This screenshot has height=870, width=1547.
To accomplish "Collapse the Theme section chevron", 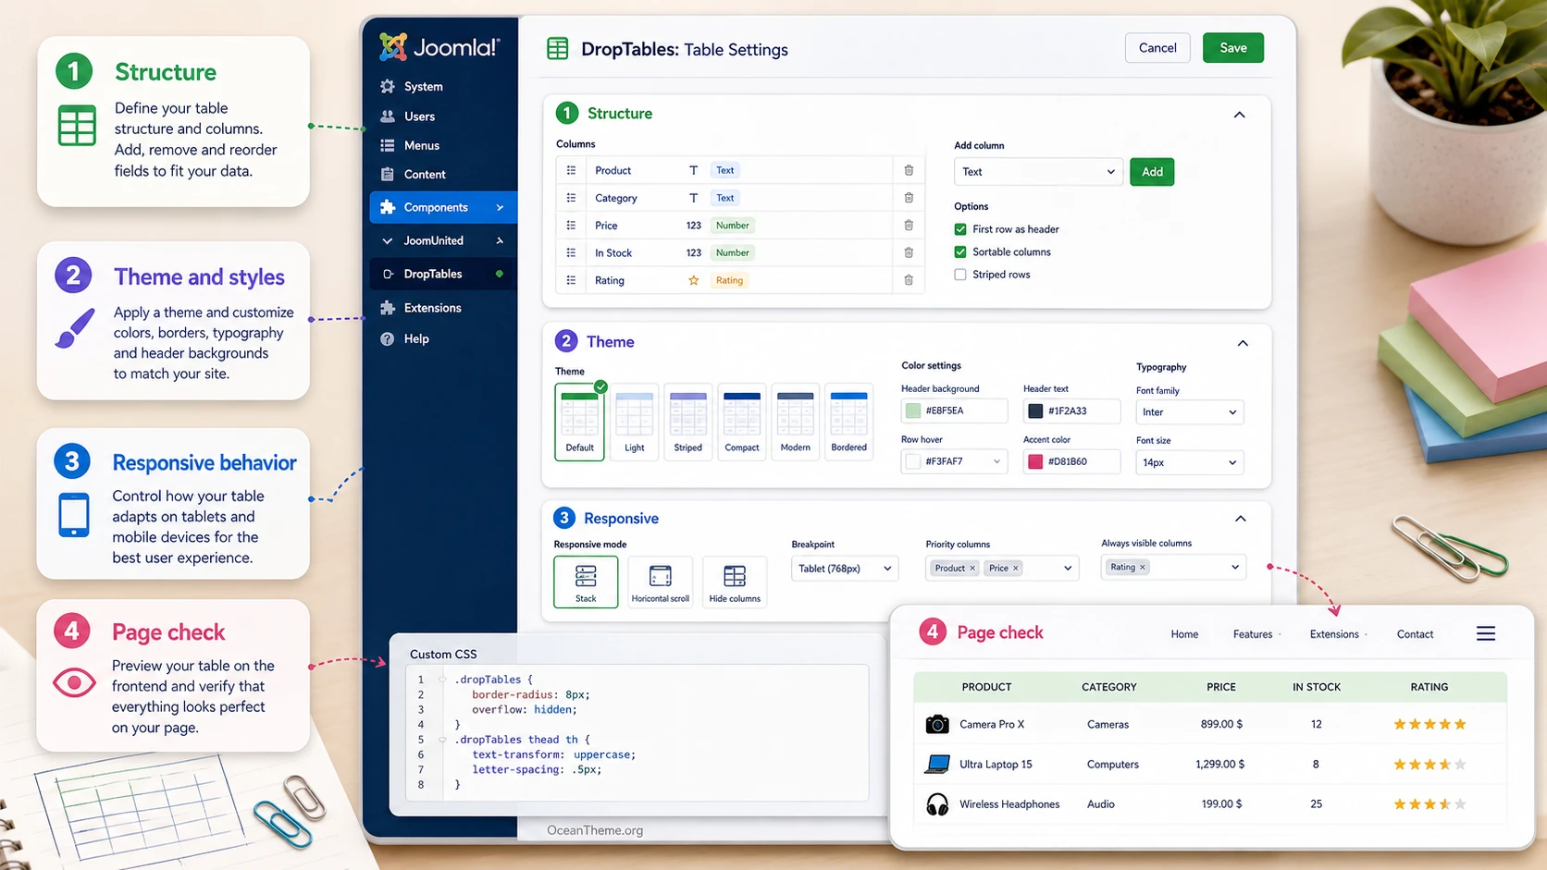I will 1243,343.
